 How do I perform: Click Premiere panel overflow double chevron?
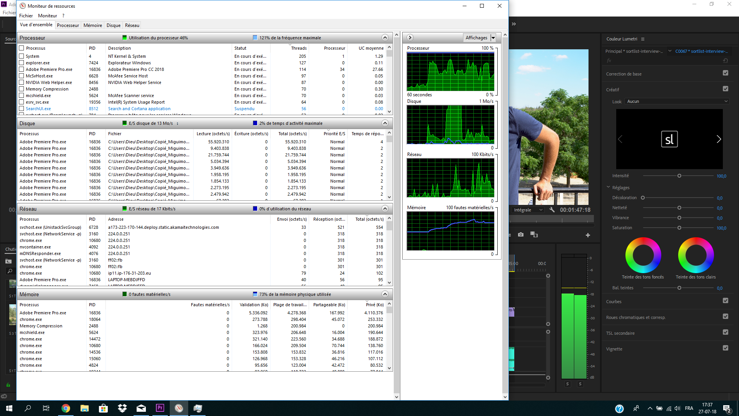(514, 24)
